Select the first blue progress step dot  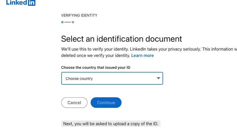click(62, 22)
